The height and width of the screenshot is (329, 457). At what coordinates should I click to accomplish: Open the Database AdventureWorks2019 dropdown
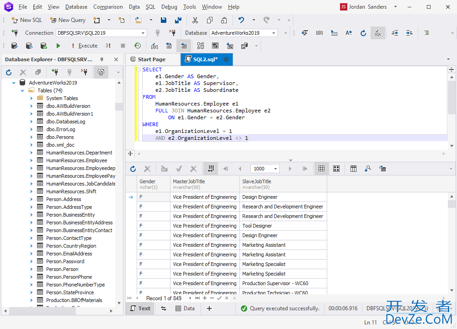pyautogui.click(x=274, y=33)
